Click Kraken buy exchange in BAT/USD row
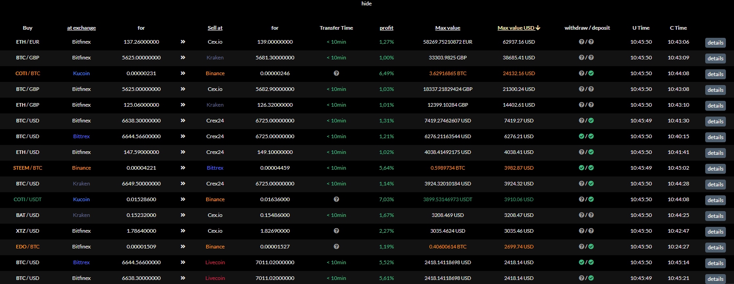Viewport: 734px width, 284px height. pyautogui.click(x=81, y=215)
